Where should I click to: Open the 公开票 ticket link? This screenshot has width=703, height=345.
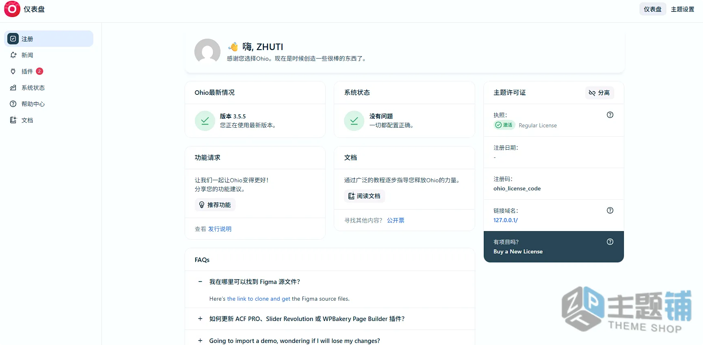pyautogui.click(x=396, y=220)
